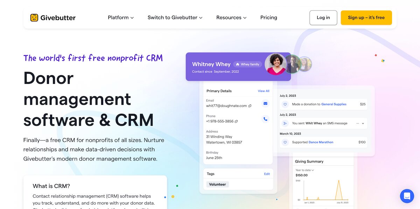Click copy icon beside the phone number
The image size is (420, 209).
[236, 121]
